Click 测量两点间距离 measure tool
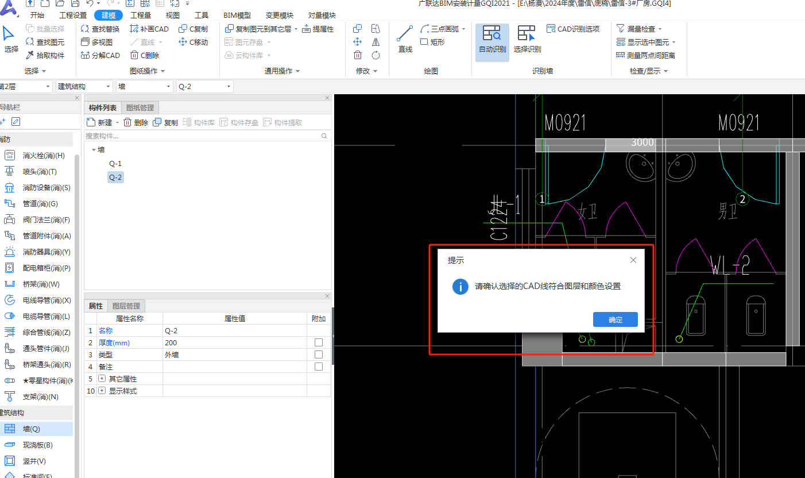Screen dimensions: 805x478 [645, 55]
